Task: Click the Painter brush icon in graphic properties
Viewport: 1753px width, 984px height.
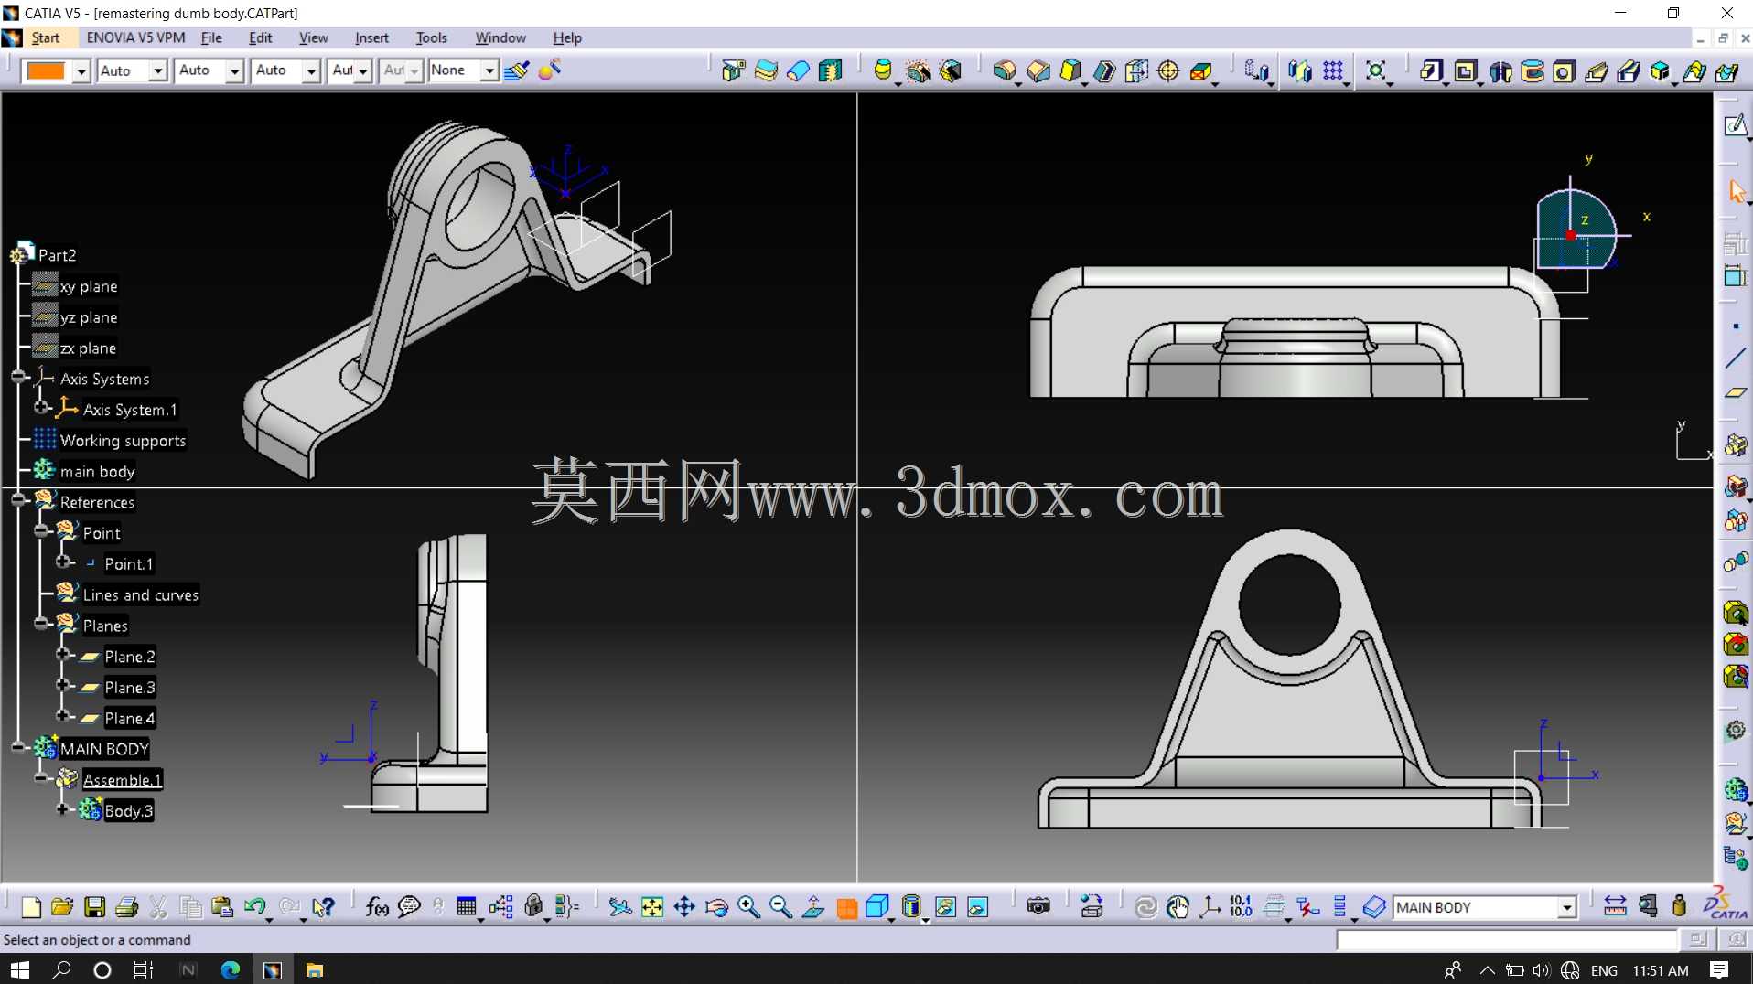Action: tap(517, 70)
